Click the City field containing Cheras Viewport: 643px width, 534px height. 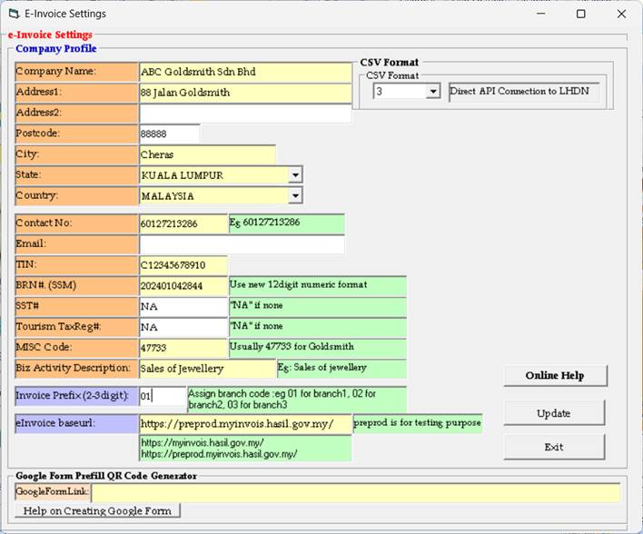[x=207, y=155]
